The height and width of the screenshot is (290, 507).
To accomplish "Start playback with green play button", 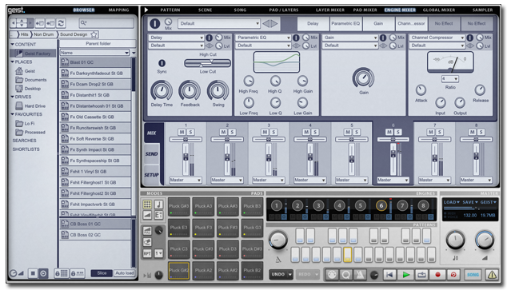I will tap(405, 275).
